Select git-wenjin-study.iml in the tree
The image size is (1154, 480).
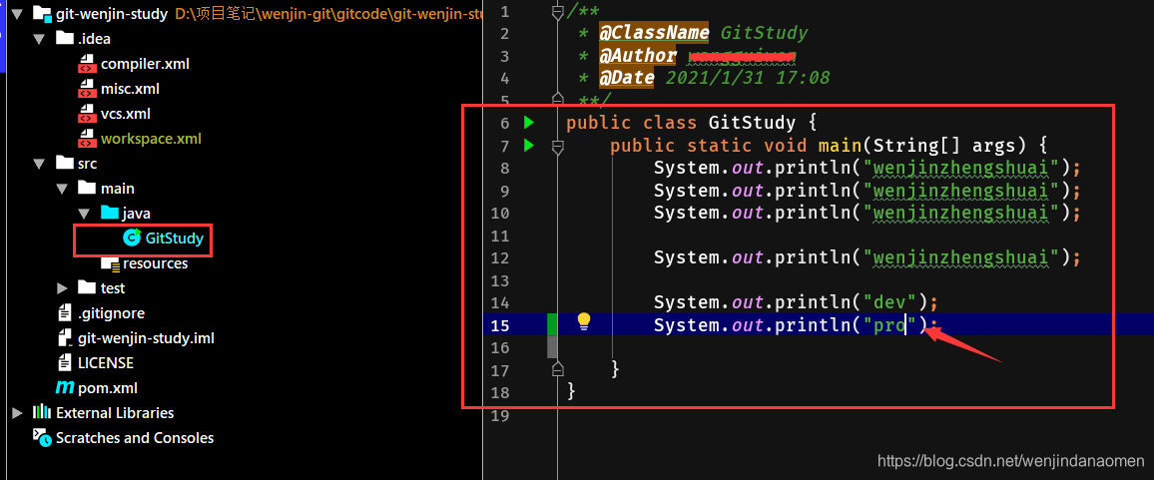pyautogui.click(x=147, y=338)
